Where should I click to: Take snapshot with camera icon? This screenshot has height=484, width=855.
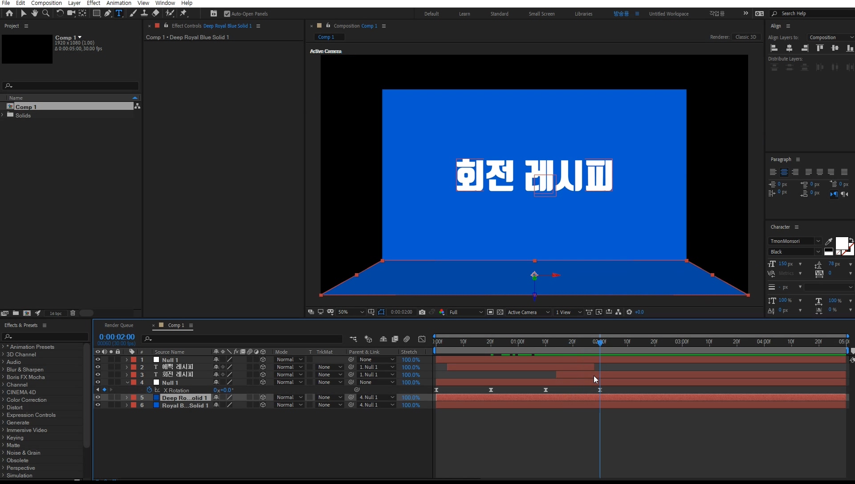pos(422,312)
